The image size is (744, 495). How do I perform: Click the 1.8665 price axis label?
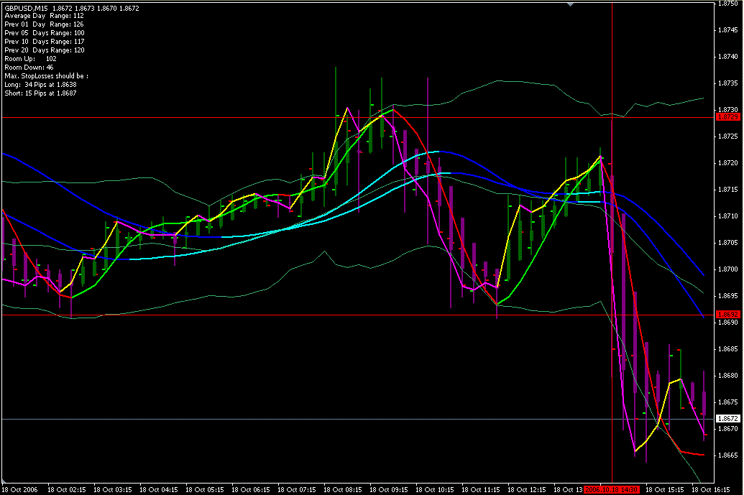[x=728, y=455]
